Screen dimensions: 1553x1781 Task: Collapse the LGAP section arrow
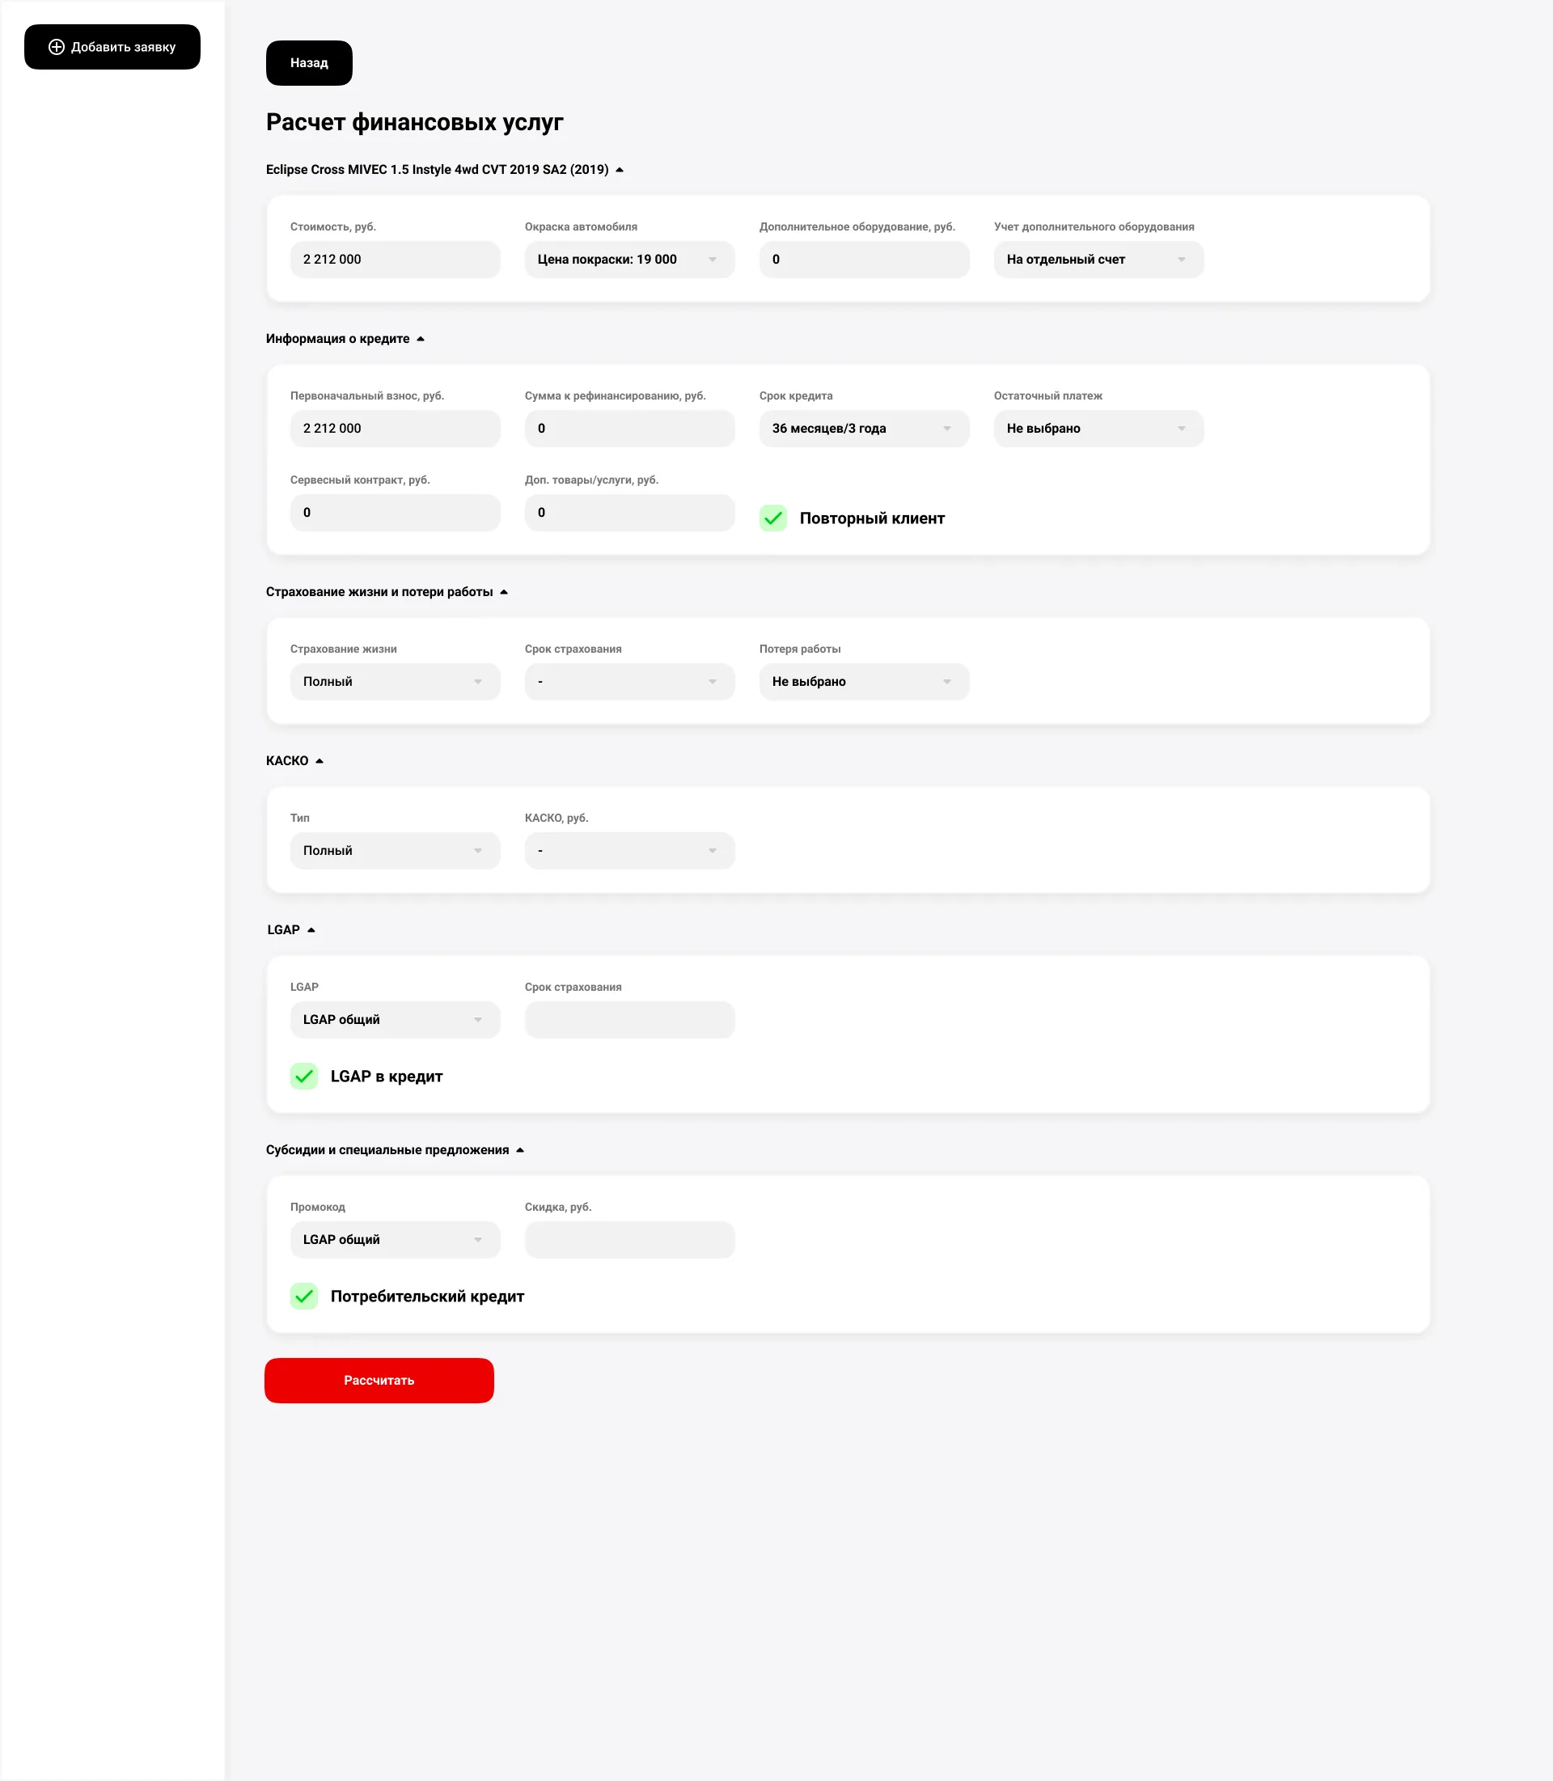[x=311, y=930]
